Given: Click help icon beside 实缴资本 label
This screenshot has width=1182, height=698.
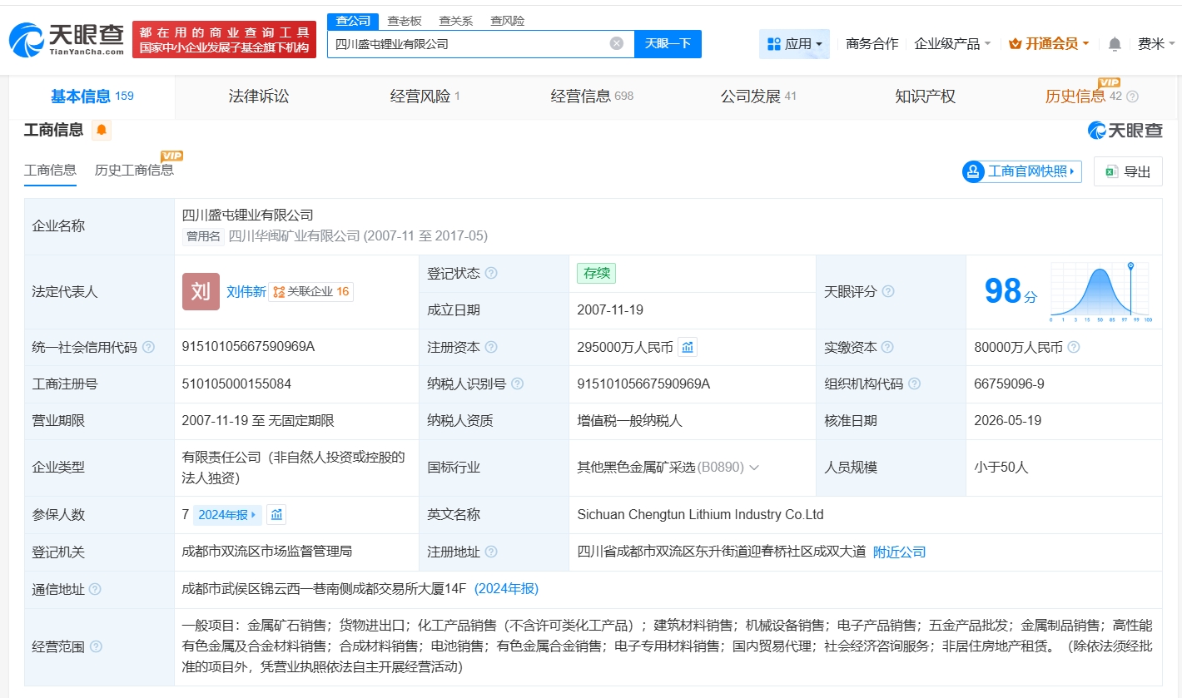Looking at the screenshot, I should (x=887, y=347).
